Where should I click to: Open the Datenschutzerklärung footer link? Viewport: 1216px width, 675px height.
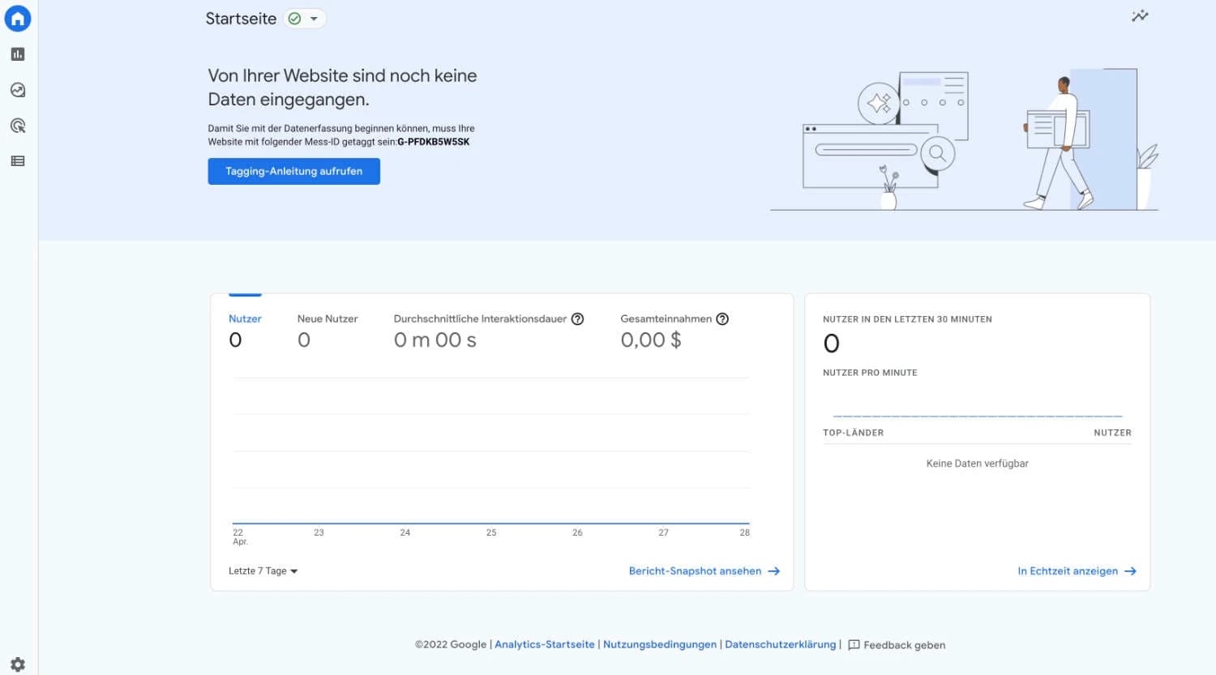(780, 644)
